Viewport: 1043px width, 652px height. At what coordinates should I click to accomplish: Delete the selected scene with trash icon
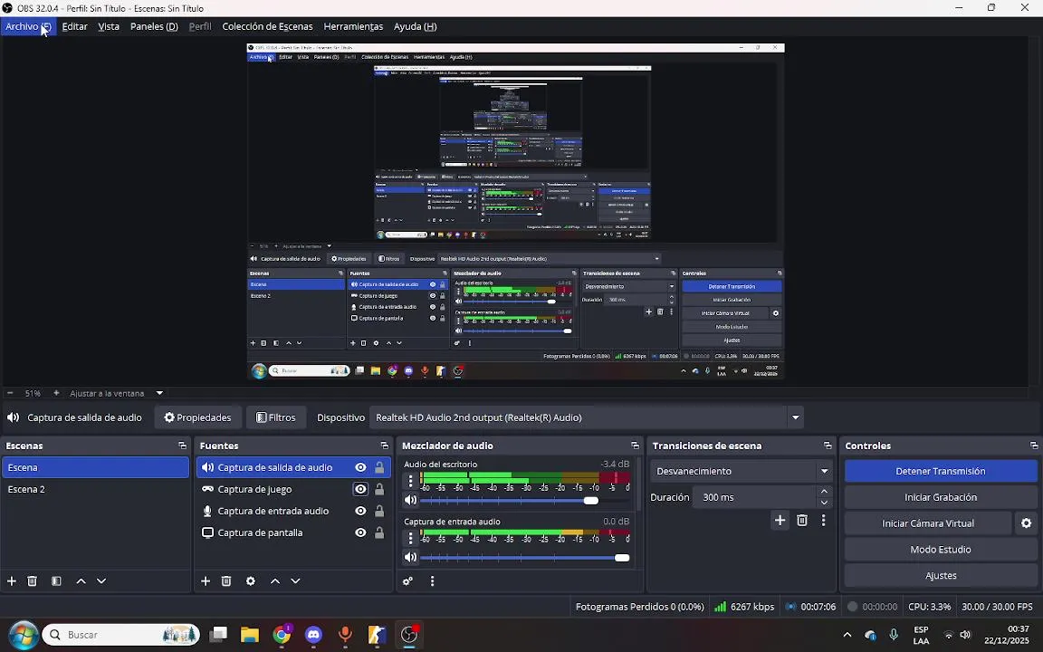tap(32, 581)
